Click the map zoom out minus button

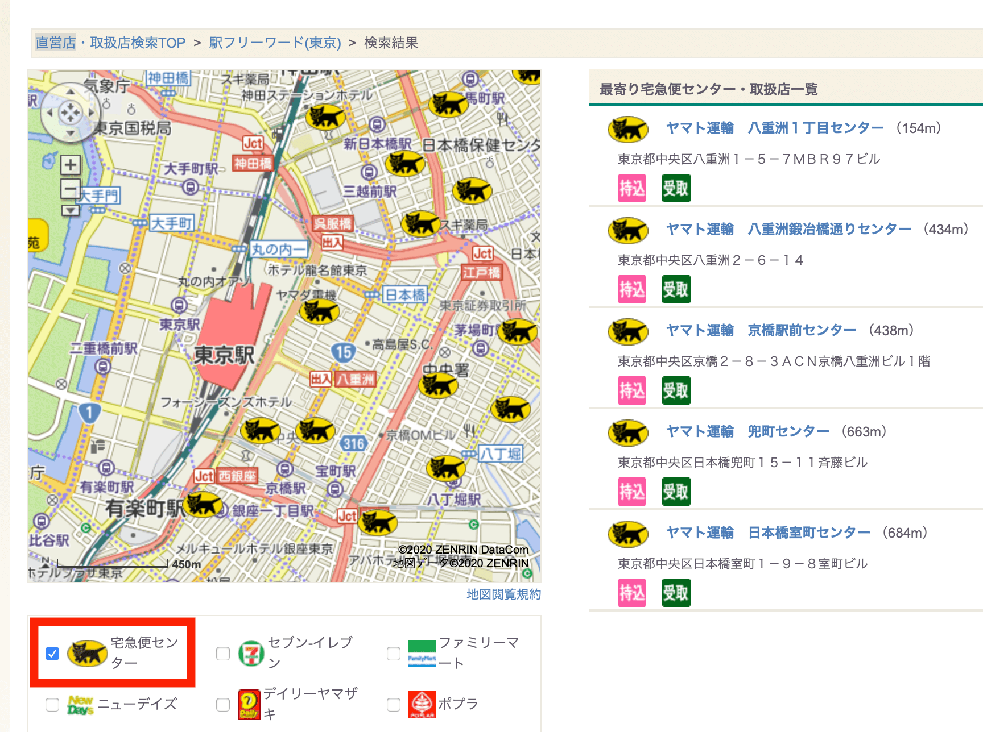[71, 189]
